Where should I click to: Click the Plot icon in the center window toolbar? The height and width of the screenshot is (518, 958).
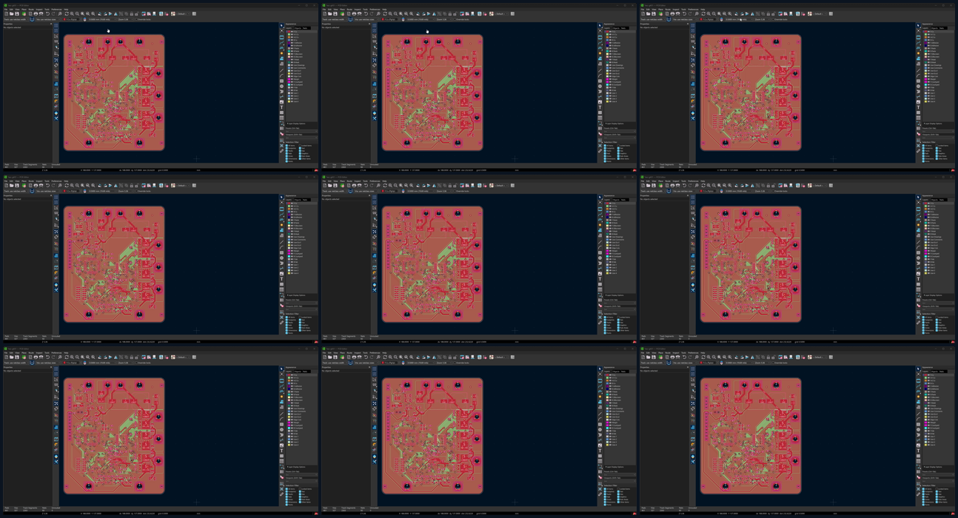tap(359, 186)
